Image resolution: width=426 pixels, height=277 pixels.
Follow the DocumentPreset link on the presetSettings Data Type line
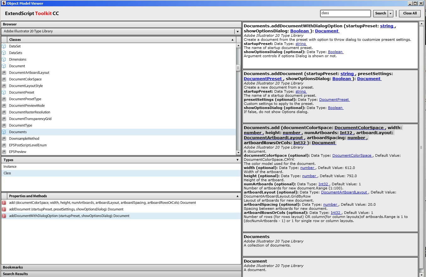coord(334,100)
